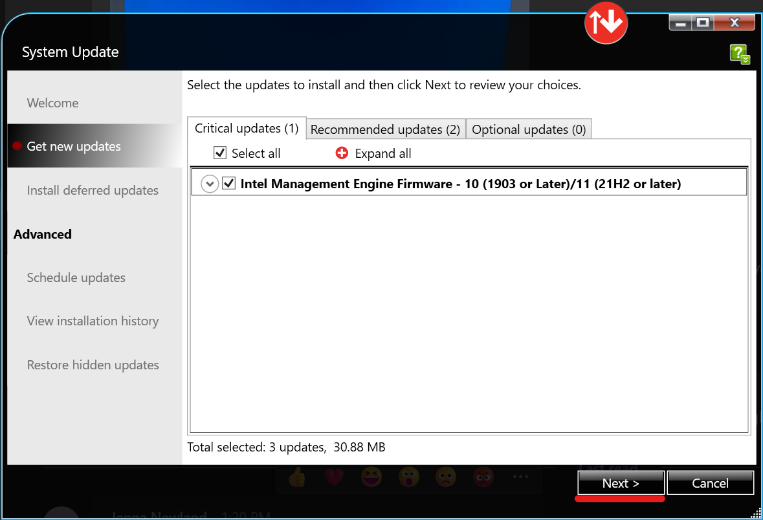The width and height of the screenshot is (763, 520).
Task: Click the red Expand all plus icon
Action: click(342, 153)
